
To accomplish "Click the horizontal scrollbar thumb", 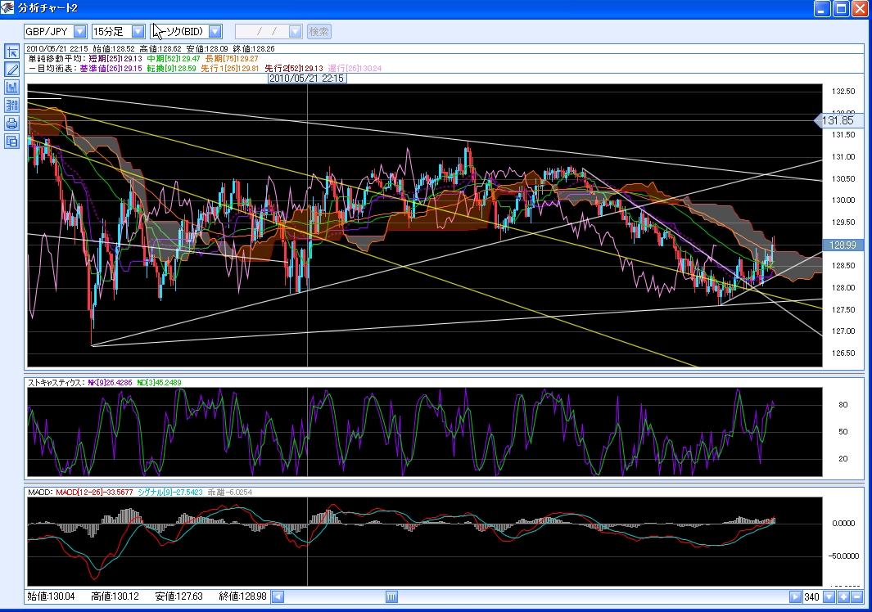I will point(391,596).
